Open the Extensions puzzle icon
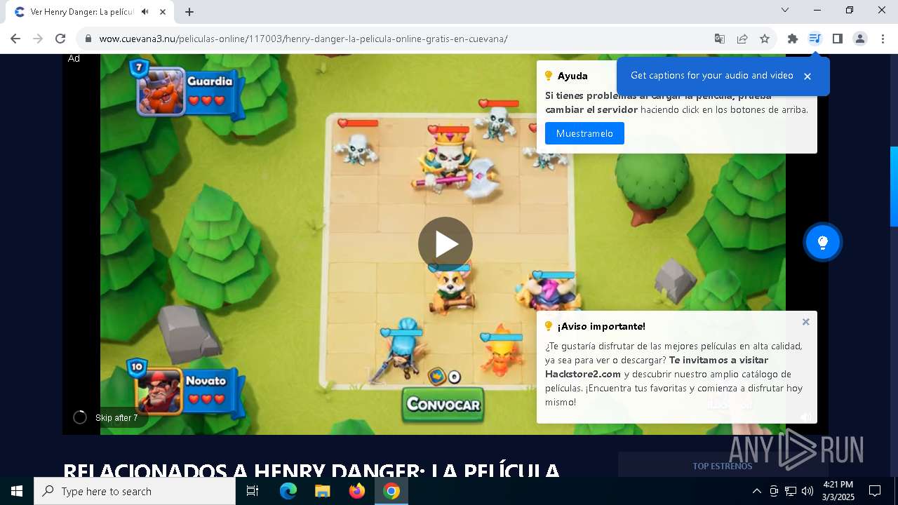 click(x=793, y=39)
